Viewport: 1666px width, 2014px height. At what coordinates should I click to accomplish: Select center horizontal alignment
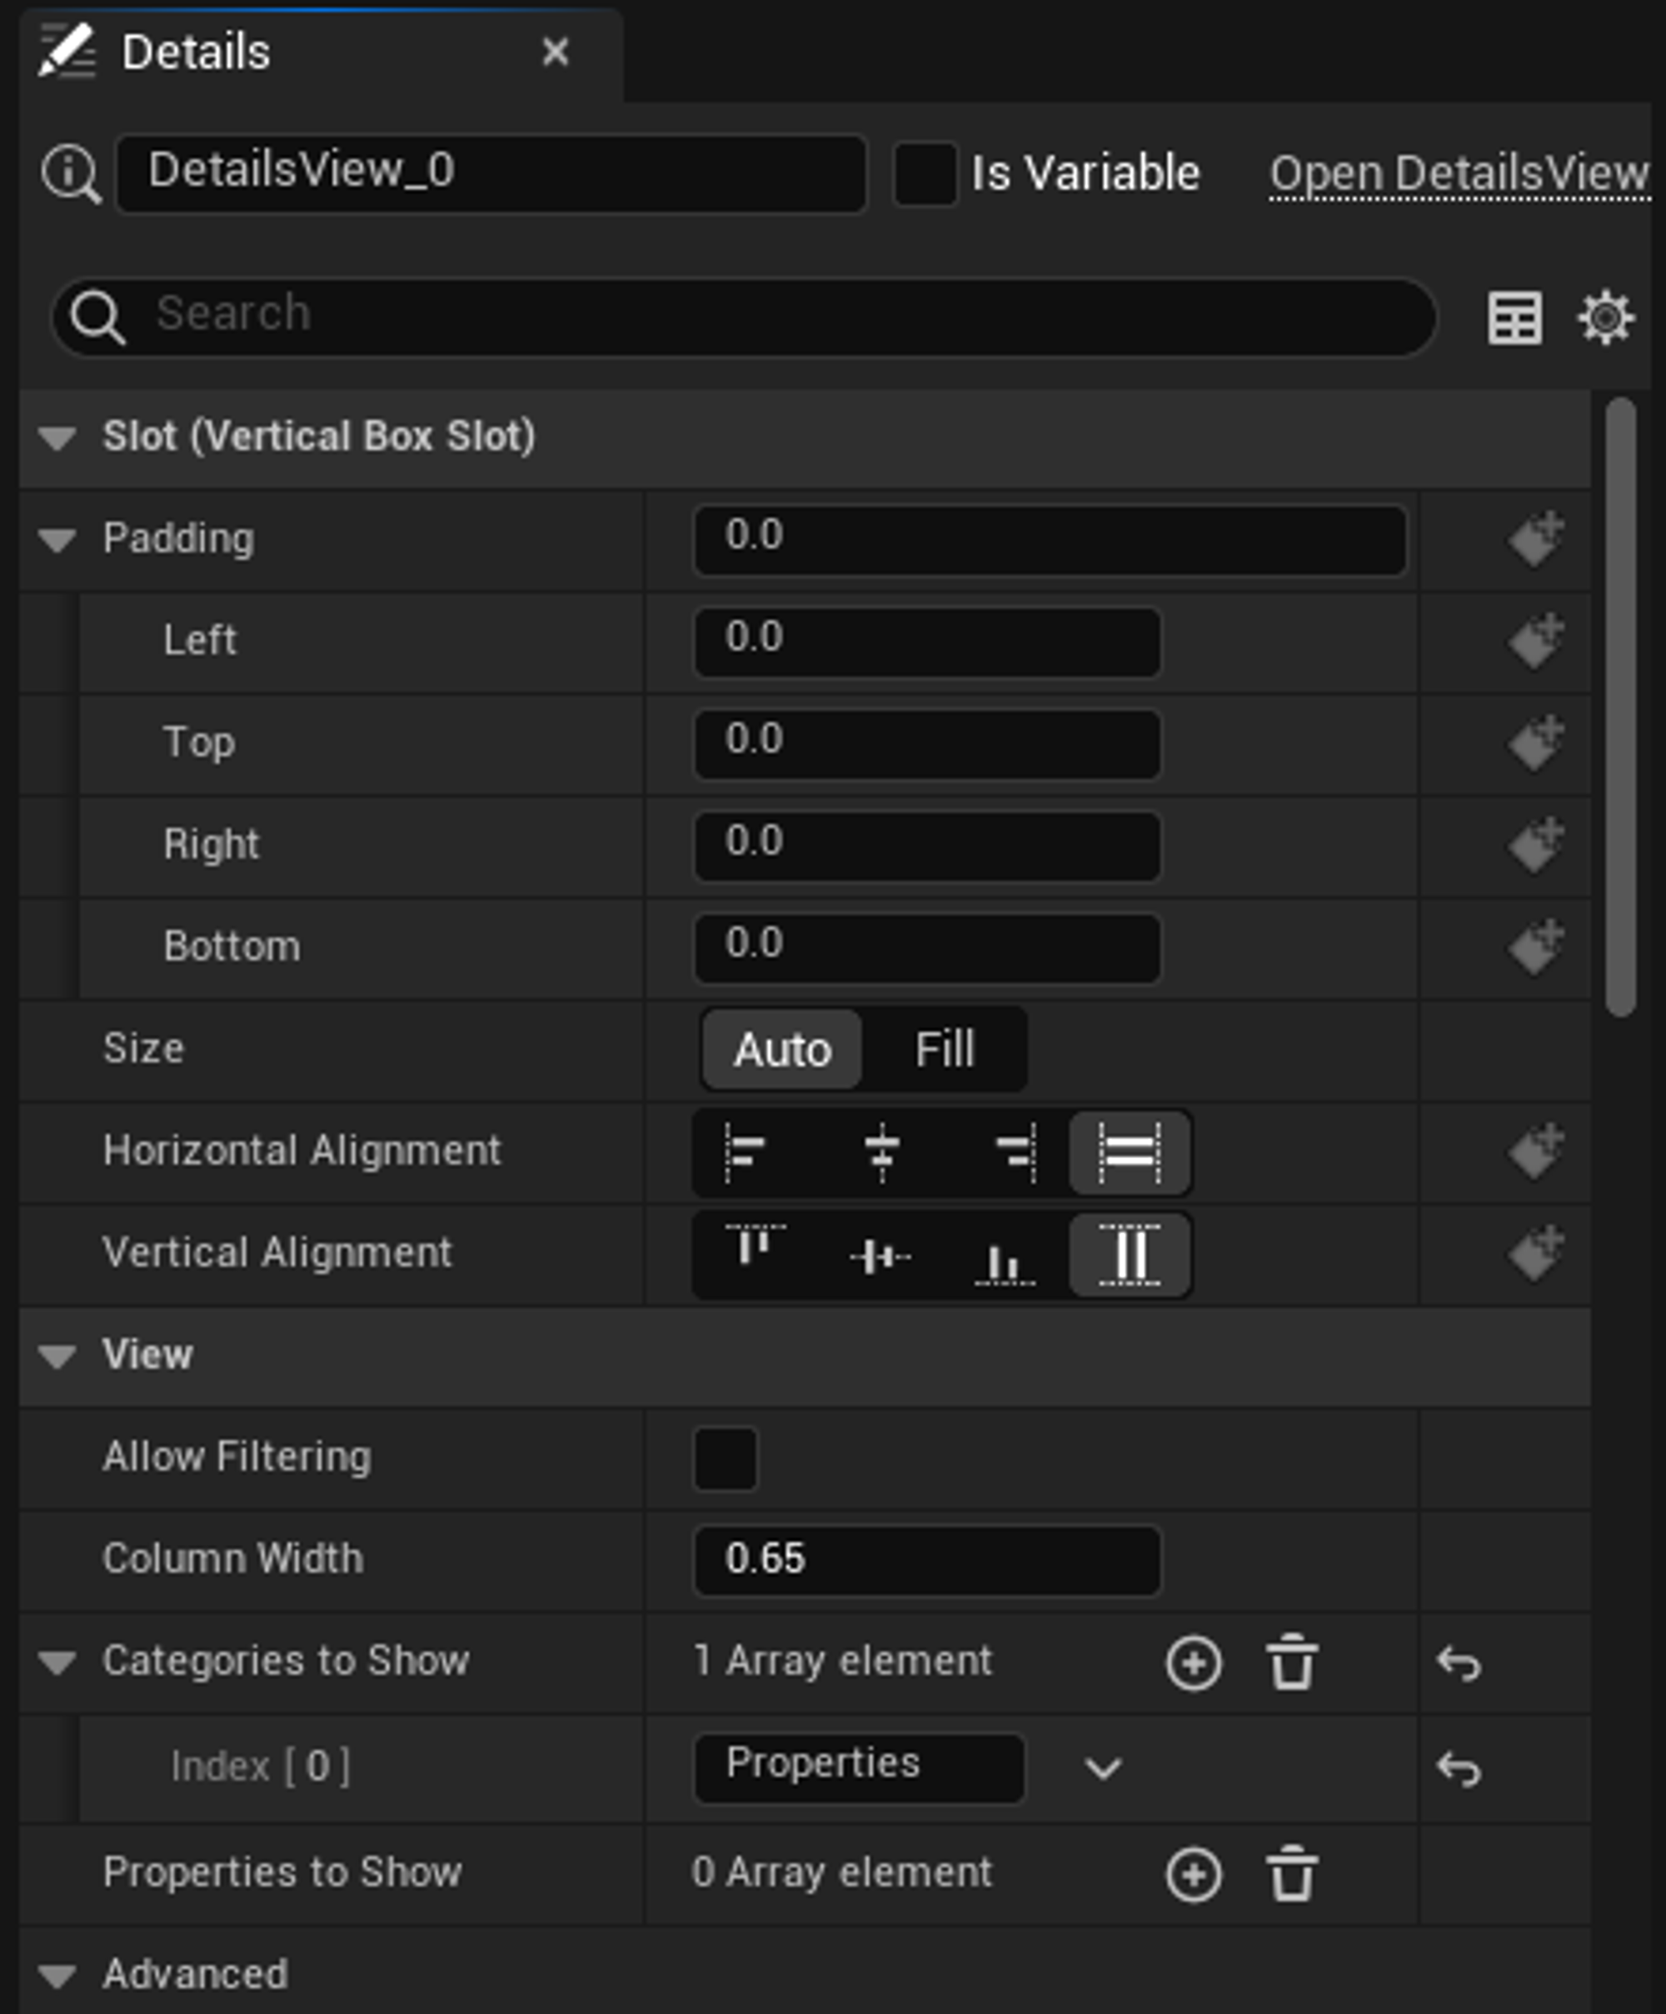click(x=881, y=1152)
